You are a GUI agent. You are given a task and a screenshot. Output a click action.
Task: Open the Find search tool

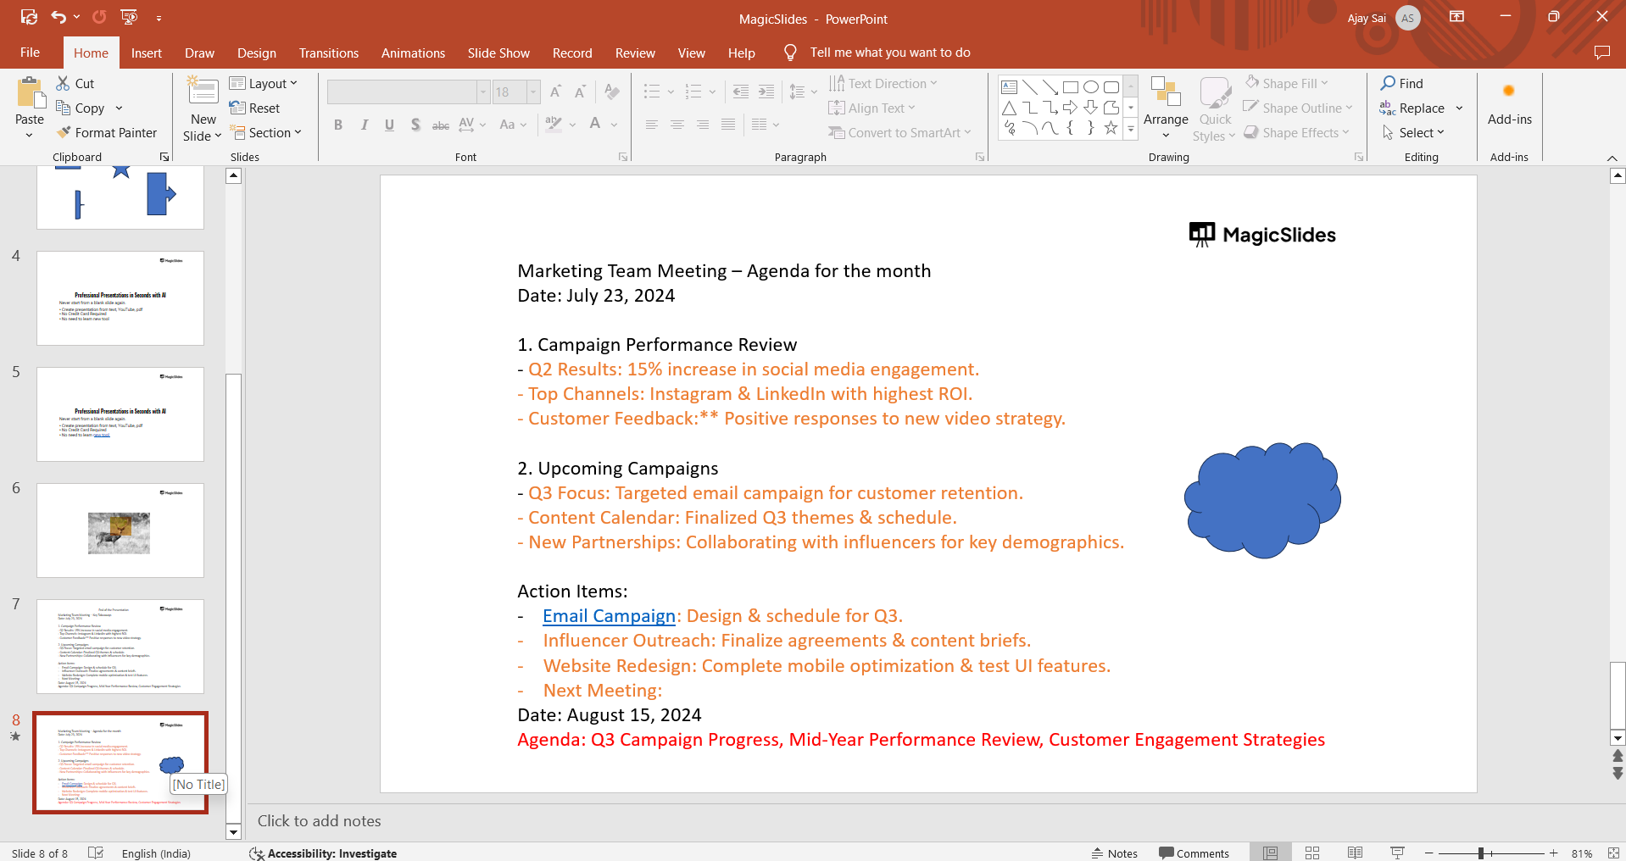point(1401,84)
